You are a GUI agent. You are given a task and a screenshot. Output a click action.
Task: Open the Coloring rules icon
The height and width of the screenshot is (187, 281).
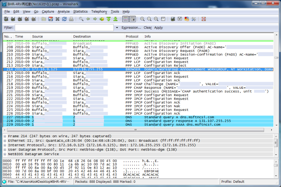tap(187, 19)
